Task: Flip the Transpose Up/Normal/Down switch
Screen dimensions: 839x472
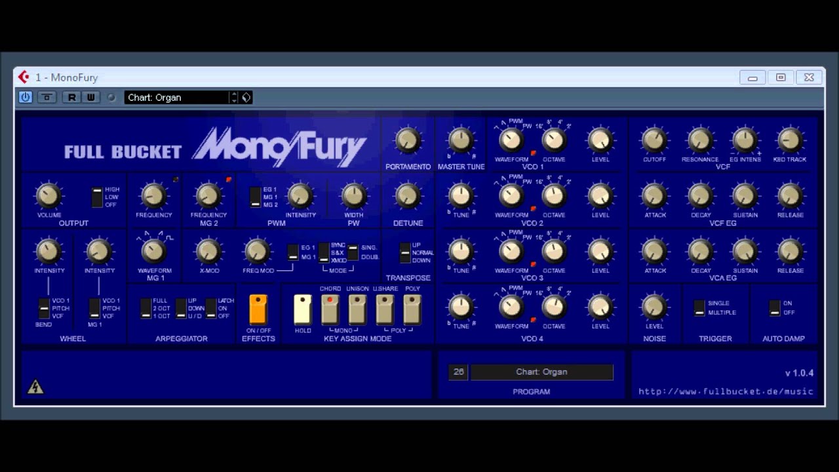Action: point(405,252)
